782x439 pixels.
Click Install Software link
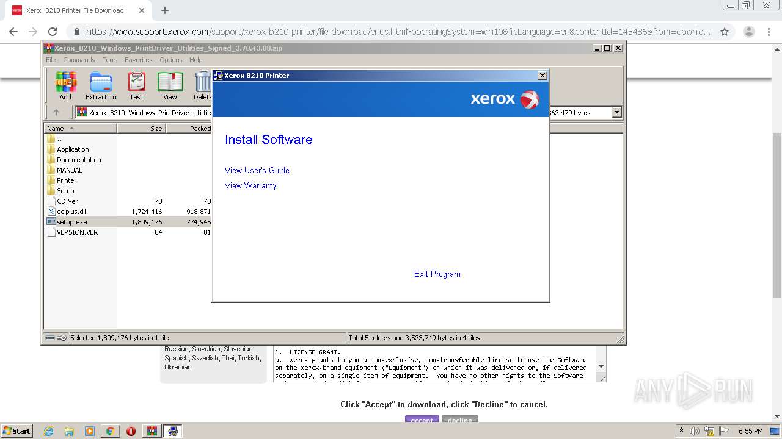[269, 140]
